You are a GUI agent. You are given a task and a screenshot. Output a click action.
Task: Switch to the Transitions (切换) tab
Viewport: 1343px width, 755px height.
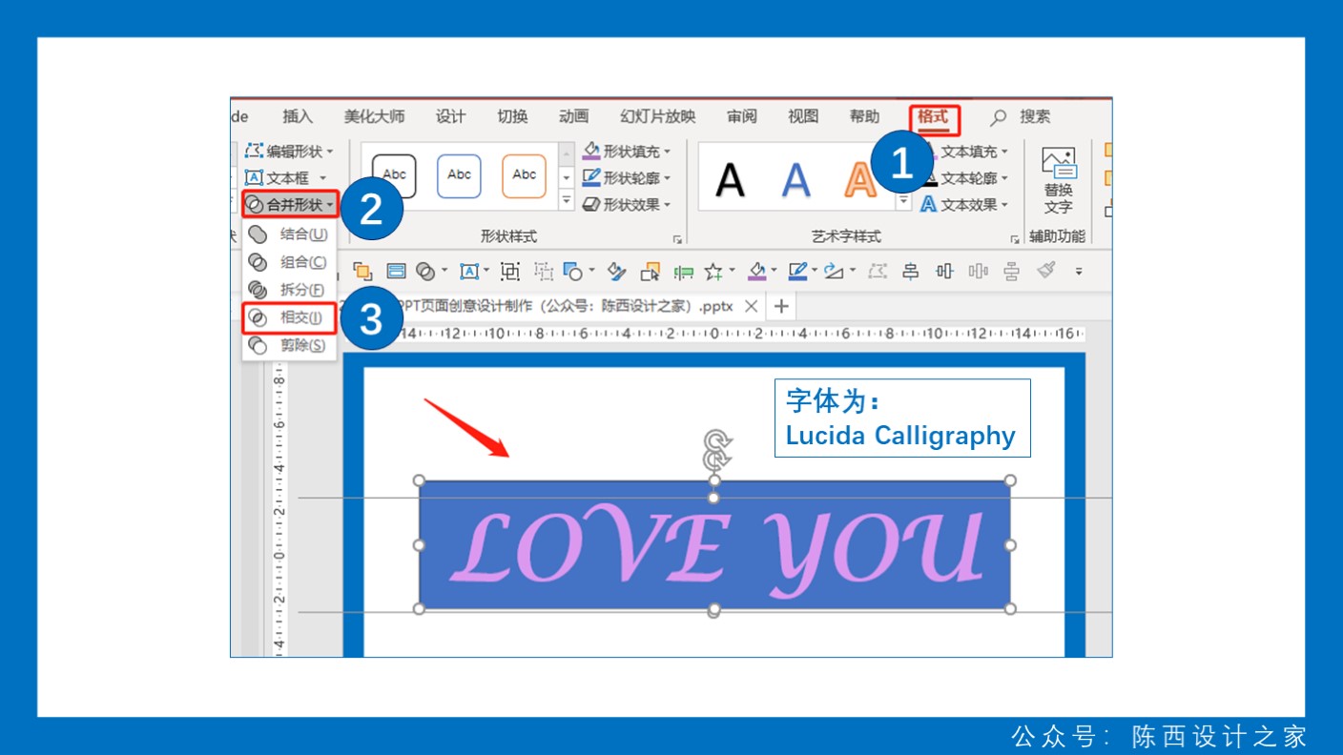[512, 116]
